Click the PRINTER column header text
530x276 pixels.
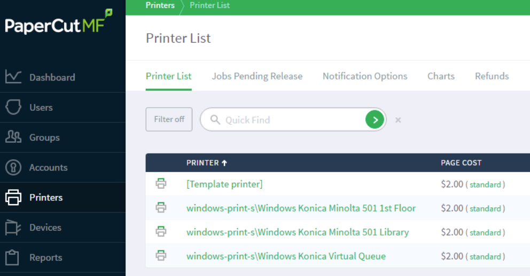202,163
